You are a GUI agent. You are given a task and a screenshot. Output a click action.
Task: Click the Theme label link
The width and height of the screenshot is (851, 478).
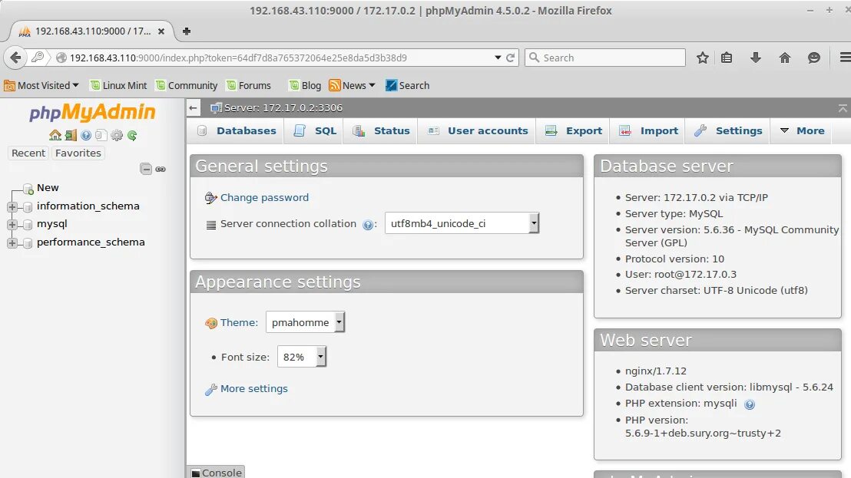[x=239, y=322]
